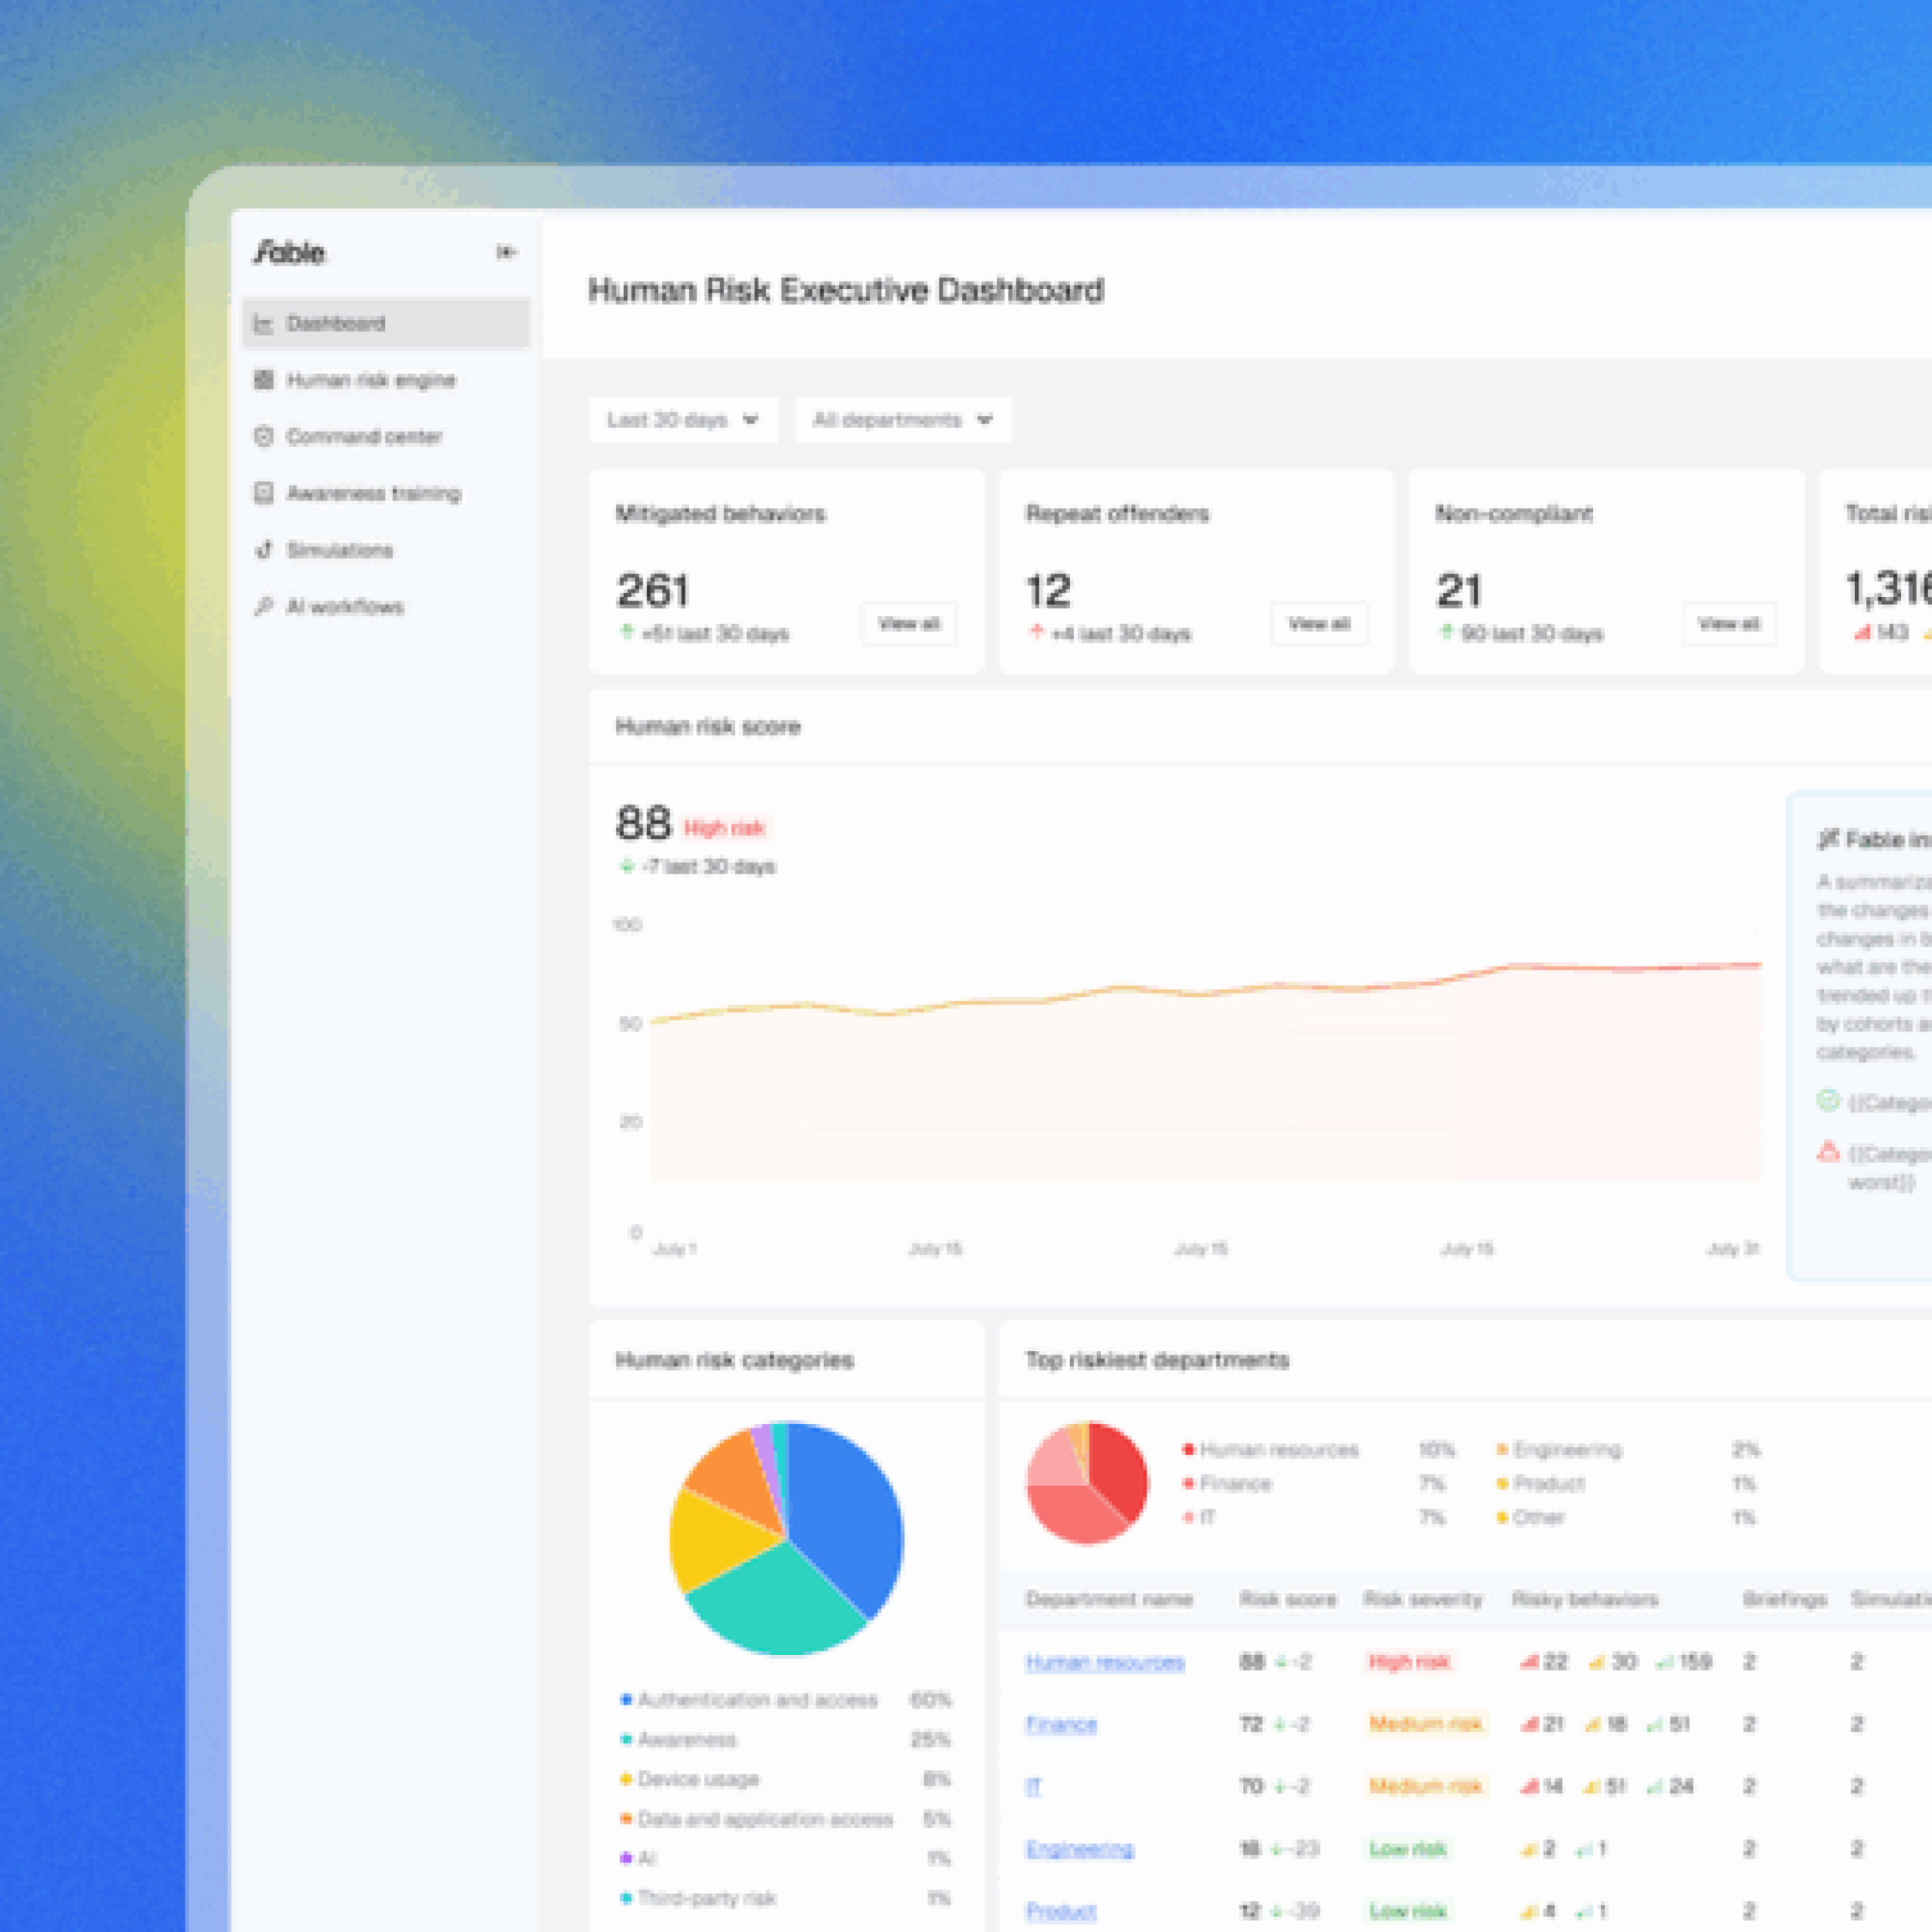Open the IT department link
This screenshot has height=1932, width=1932.
tap(1033, 1786)
